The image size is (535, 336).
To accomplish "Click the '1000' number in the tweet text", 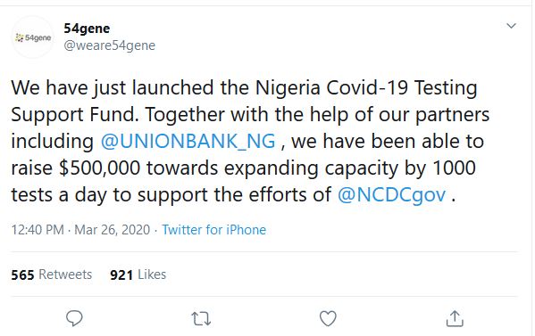I will [454, 168].
